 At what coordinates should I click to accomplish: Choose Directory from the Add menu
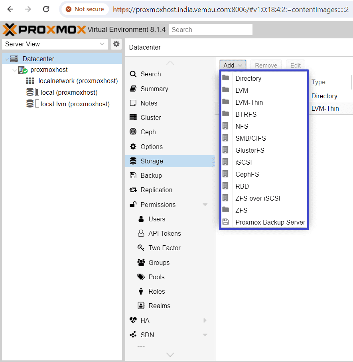pyautogui.click(x=264, y=78)
